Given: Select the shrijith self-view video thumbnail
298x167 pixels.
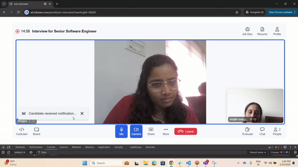Looking at the screenshot, I should click(255, 106).
